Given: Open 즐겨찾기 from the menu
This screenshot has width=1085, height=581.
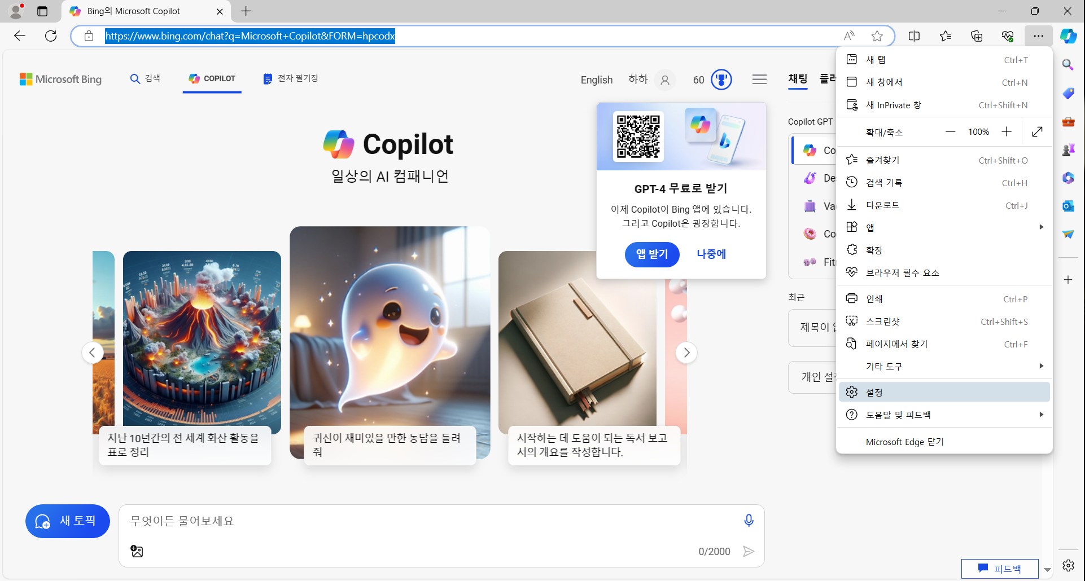Looking at the screenshot, I should (x=944, y=160).
